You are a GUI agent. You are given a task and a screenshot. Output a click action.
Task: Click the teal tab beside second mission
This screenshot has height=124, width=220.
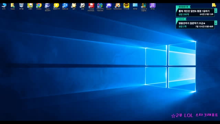[x=216, y=23]
